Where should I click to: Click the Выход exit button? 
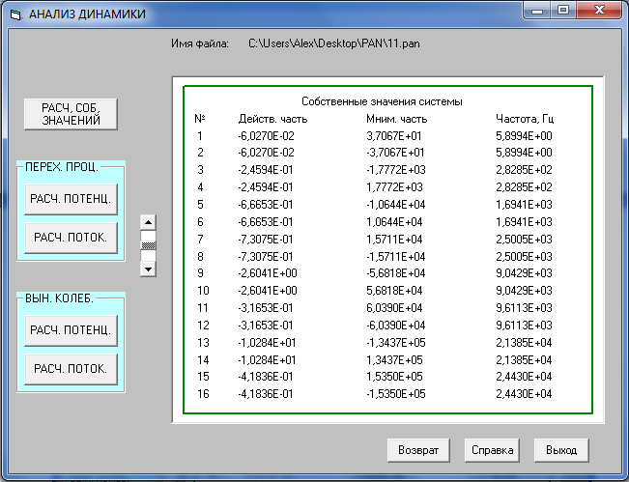click(x=561, y=450)
